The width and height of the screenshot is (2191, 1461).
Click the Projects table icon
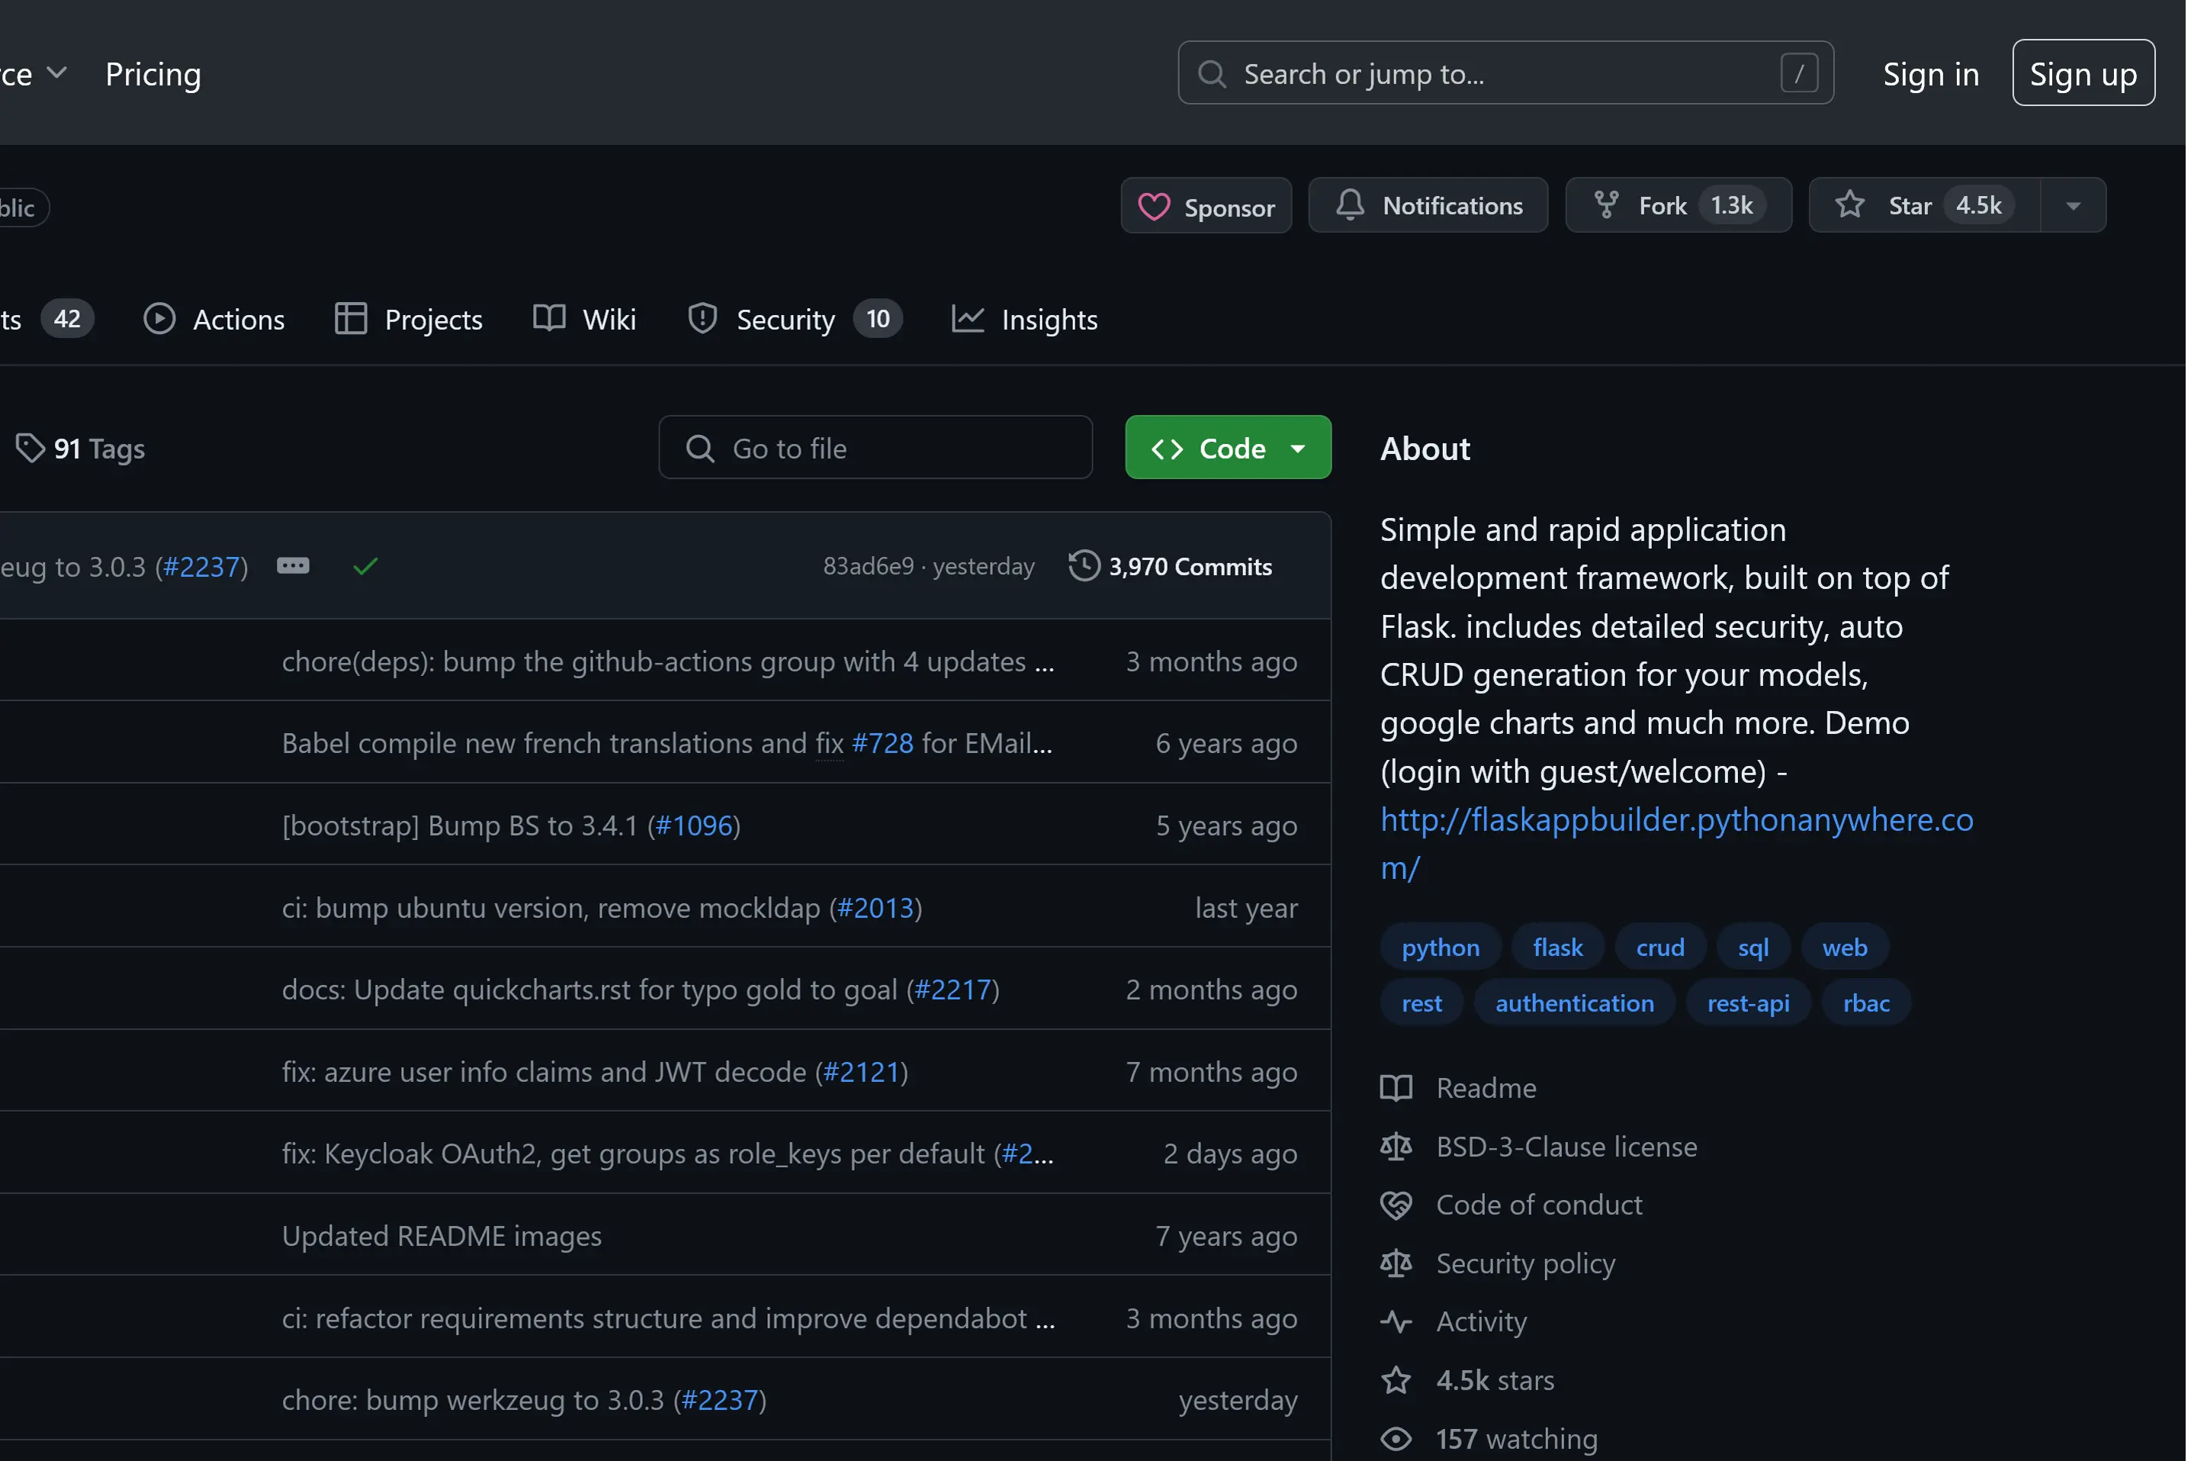pos(350,319)
